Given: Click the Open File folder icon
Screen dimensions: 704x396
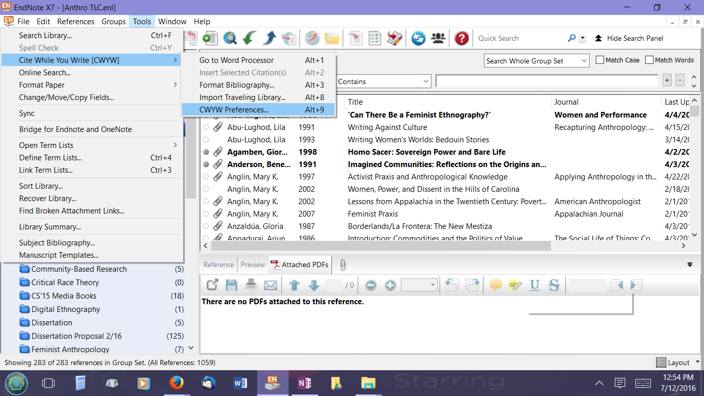Looking at the screenshot, I should pyautogui.click(x=332, y=38).
